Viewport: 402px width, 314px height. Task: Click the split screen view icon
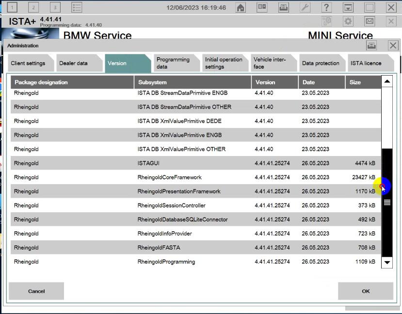tap(262, 7)
